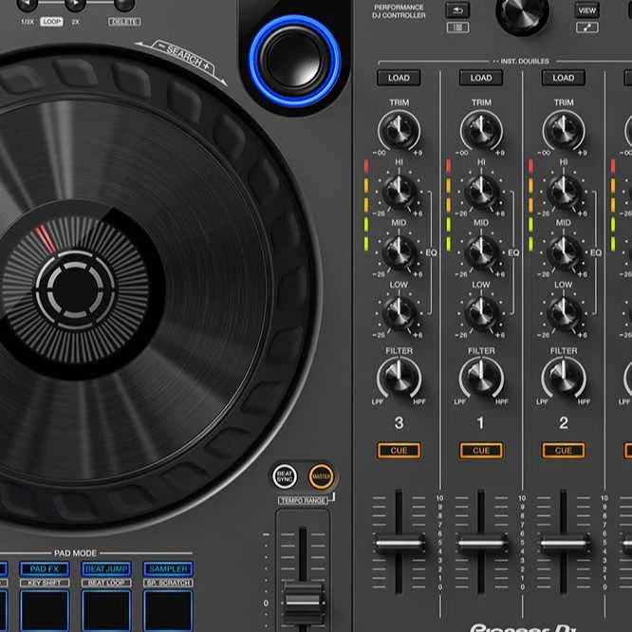This screenshot has width=632, height=632.
Task: Click the channel 2 TRIM knob
Action: coord(564,130)
